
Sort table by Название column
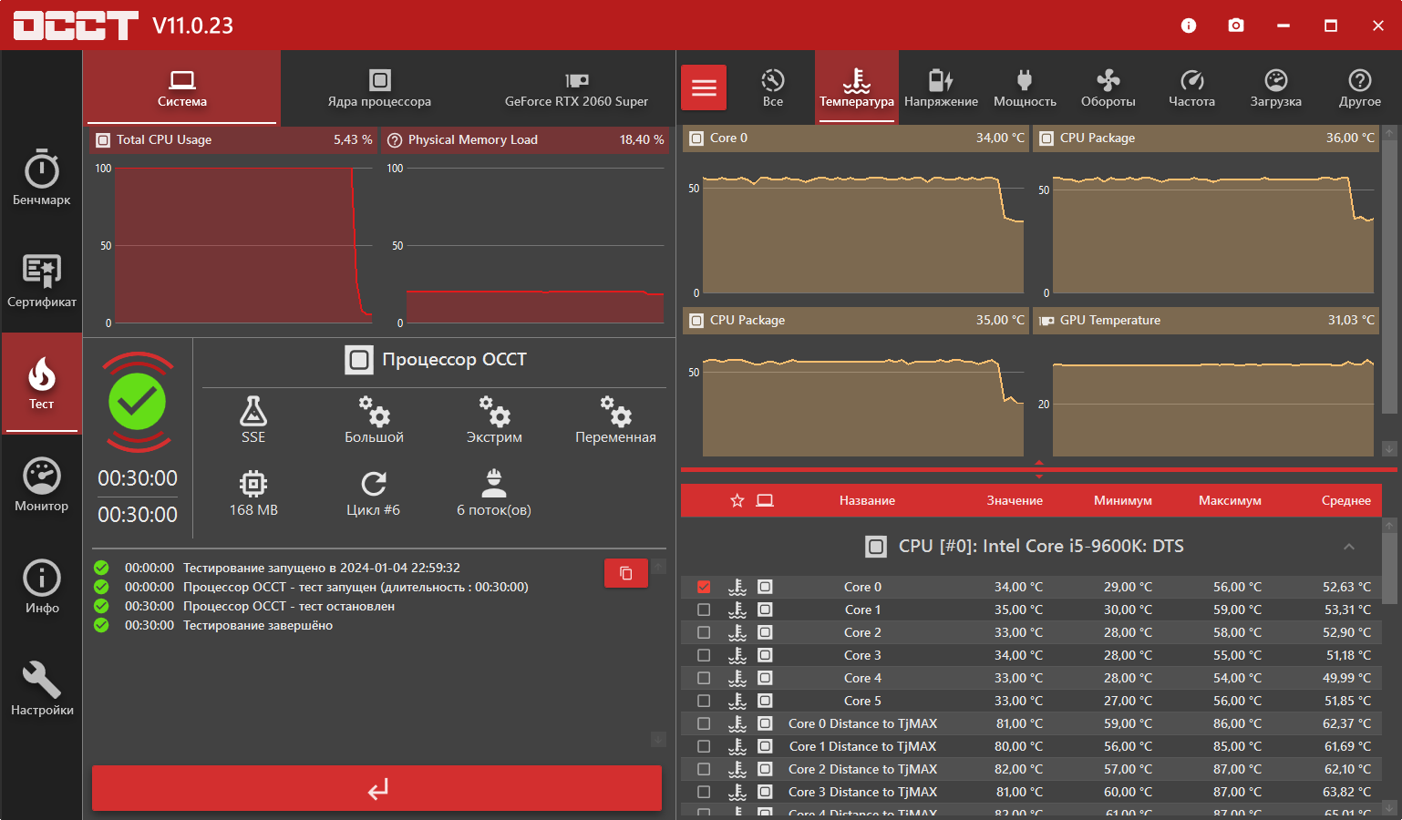click(867, 500)
